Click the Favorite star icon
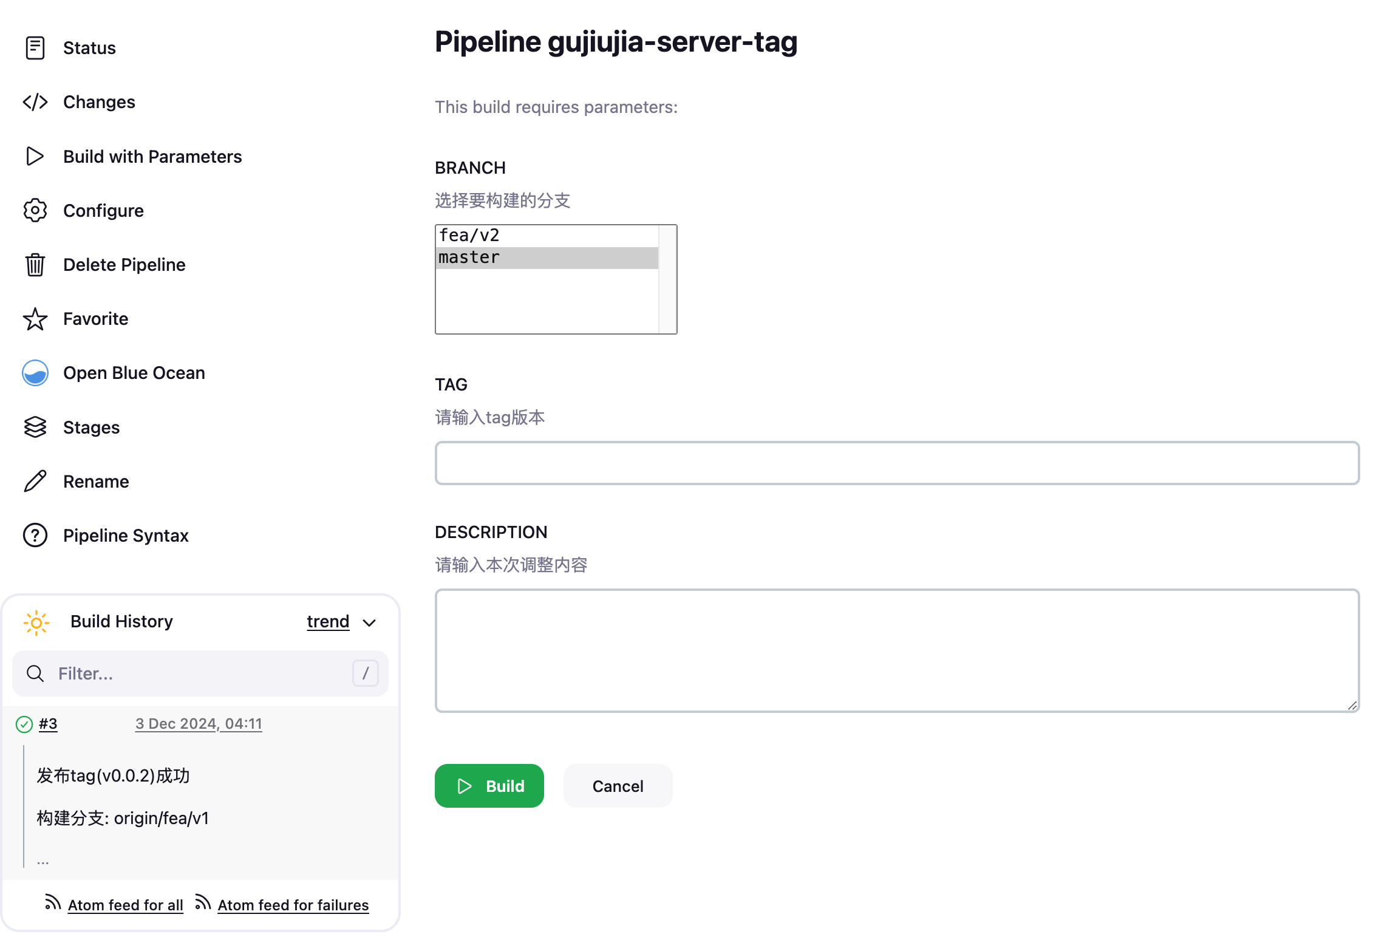The width and height of the screenshot is (1376, 951). click(x=35, y=319)
